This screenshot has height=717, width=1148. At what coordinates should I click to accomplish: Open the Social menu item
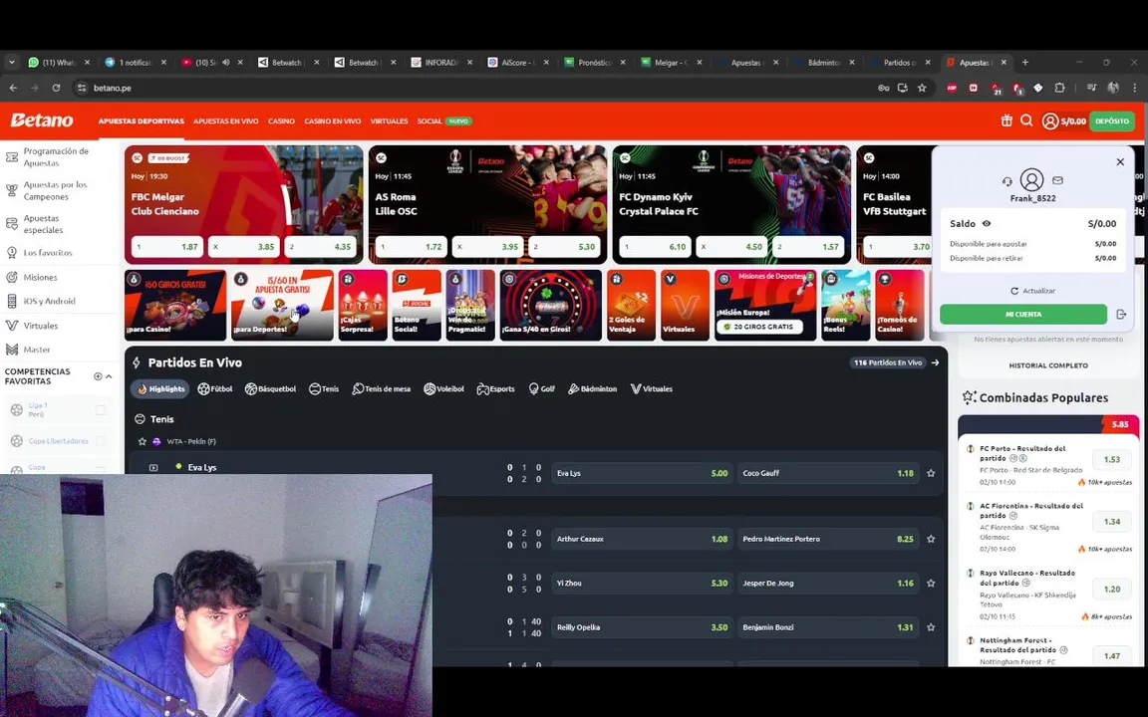coord(430,121)
